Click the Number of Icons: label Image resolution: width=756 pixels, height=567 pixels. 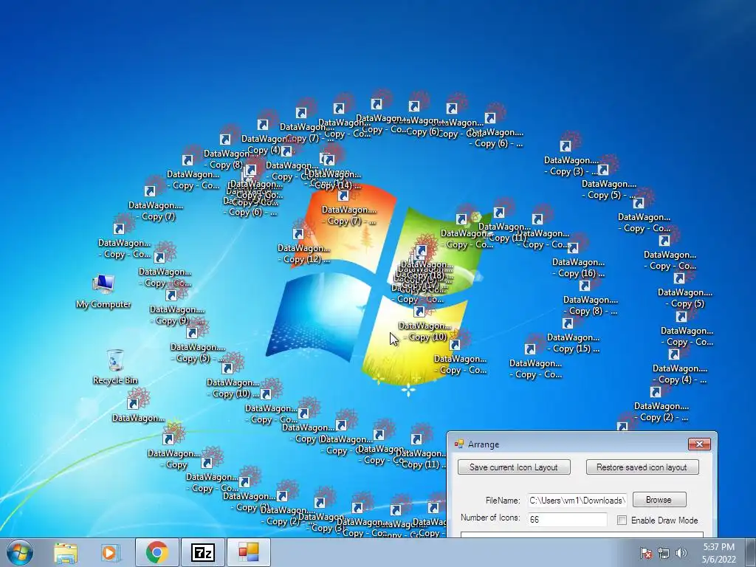[x=490, y=518]
